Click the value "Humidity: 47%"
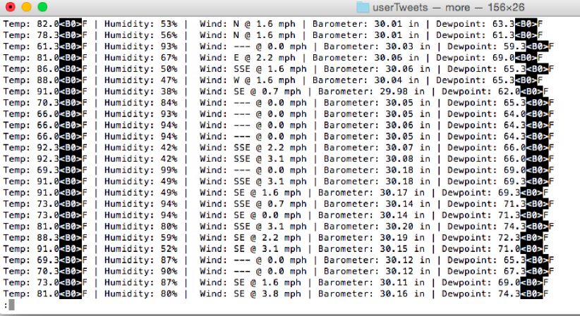The height and width of the screenshot is (316, 580). click(140, 80)
